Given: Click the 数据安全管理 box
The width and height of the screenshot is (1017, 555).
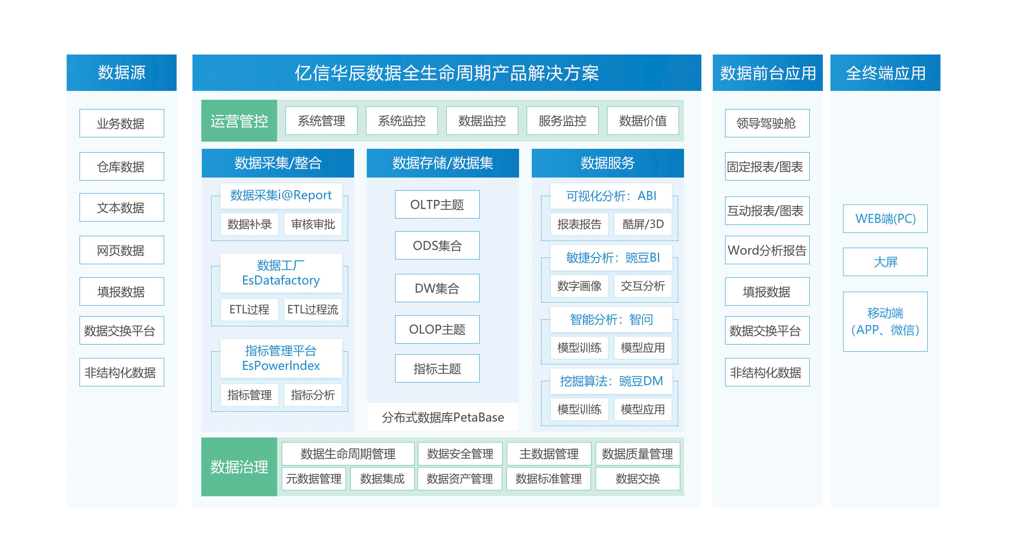Looking at the screenshot, I should tap(460, 454).
